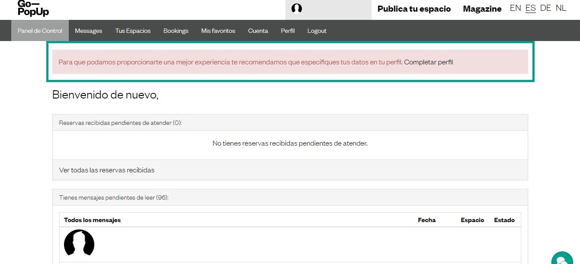Click the Go-PopUp logo

(33, 8)
